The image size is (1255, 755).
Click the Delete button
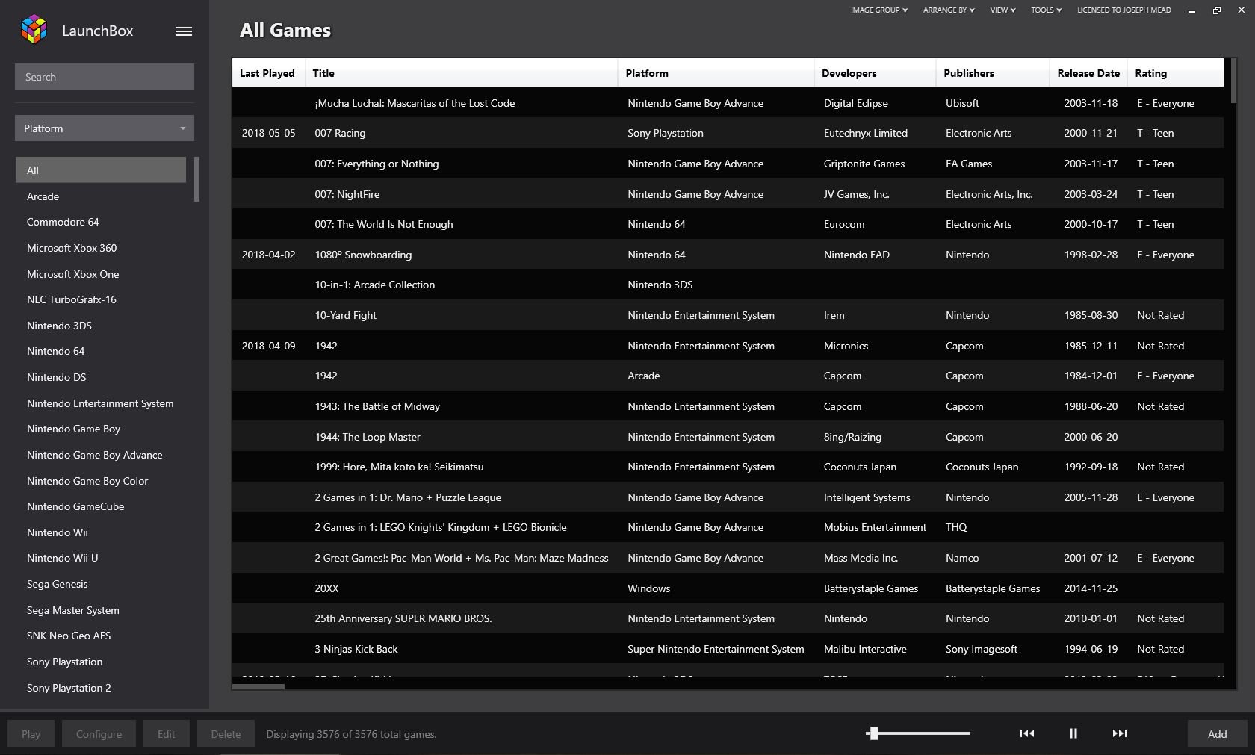(x=226, y=734)
